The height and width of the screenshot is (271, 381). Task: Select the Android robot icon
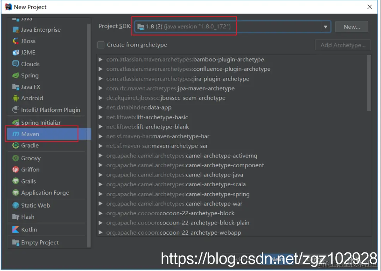tap(16, 98)
